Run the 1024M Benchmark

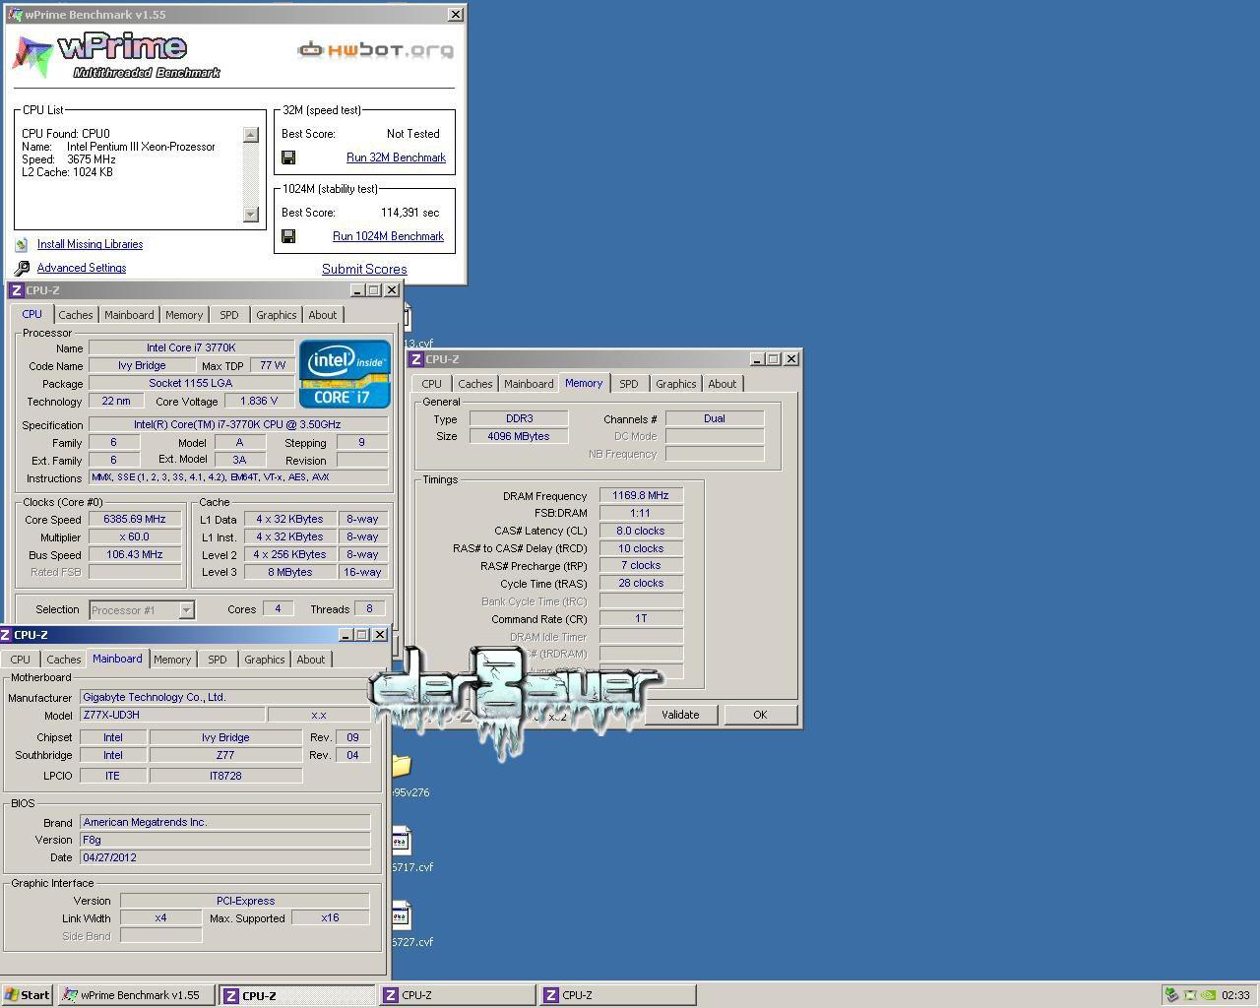[x=388, y=236]
